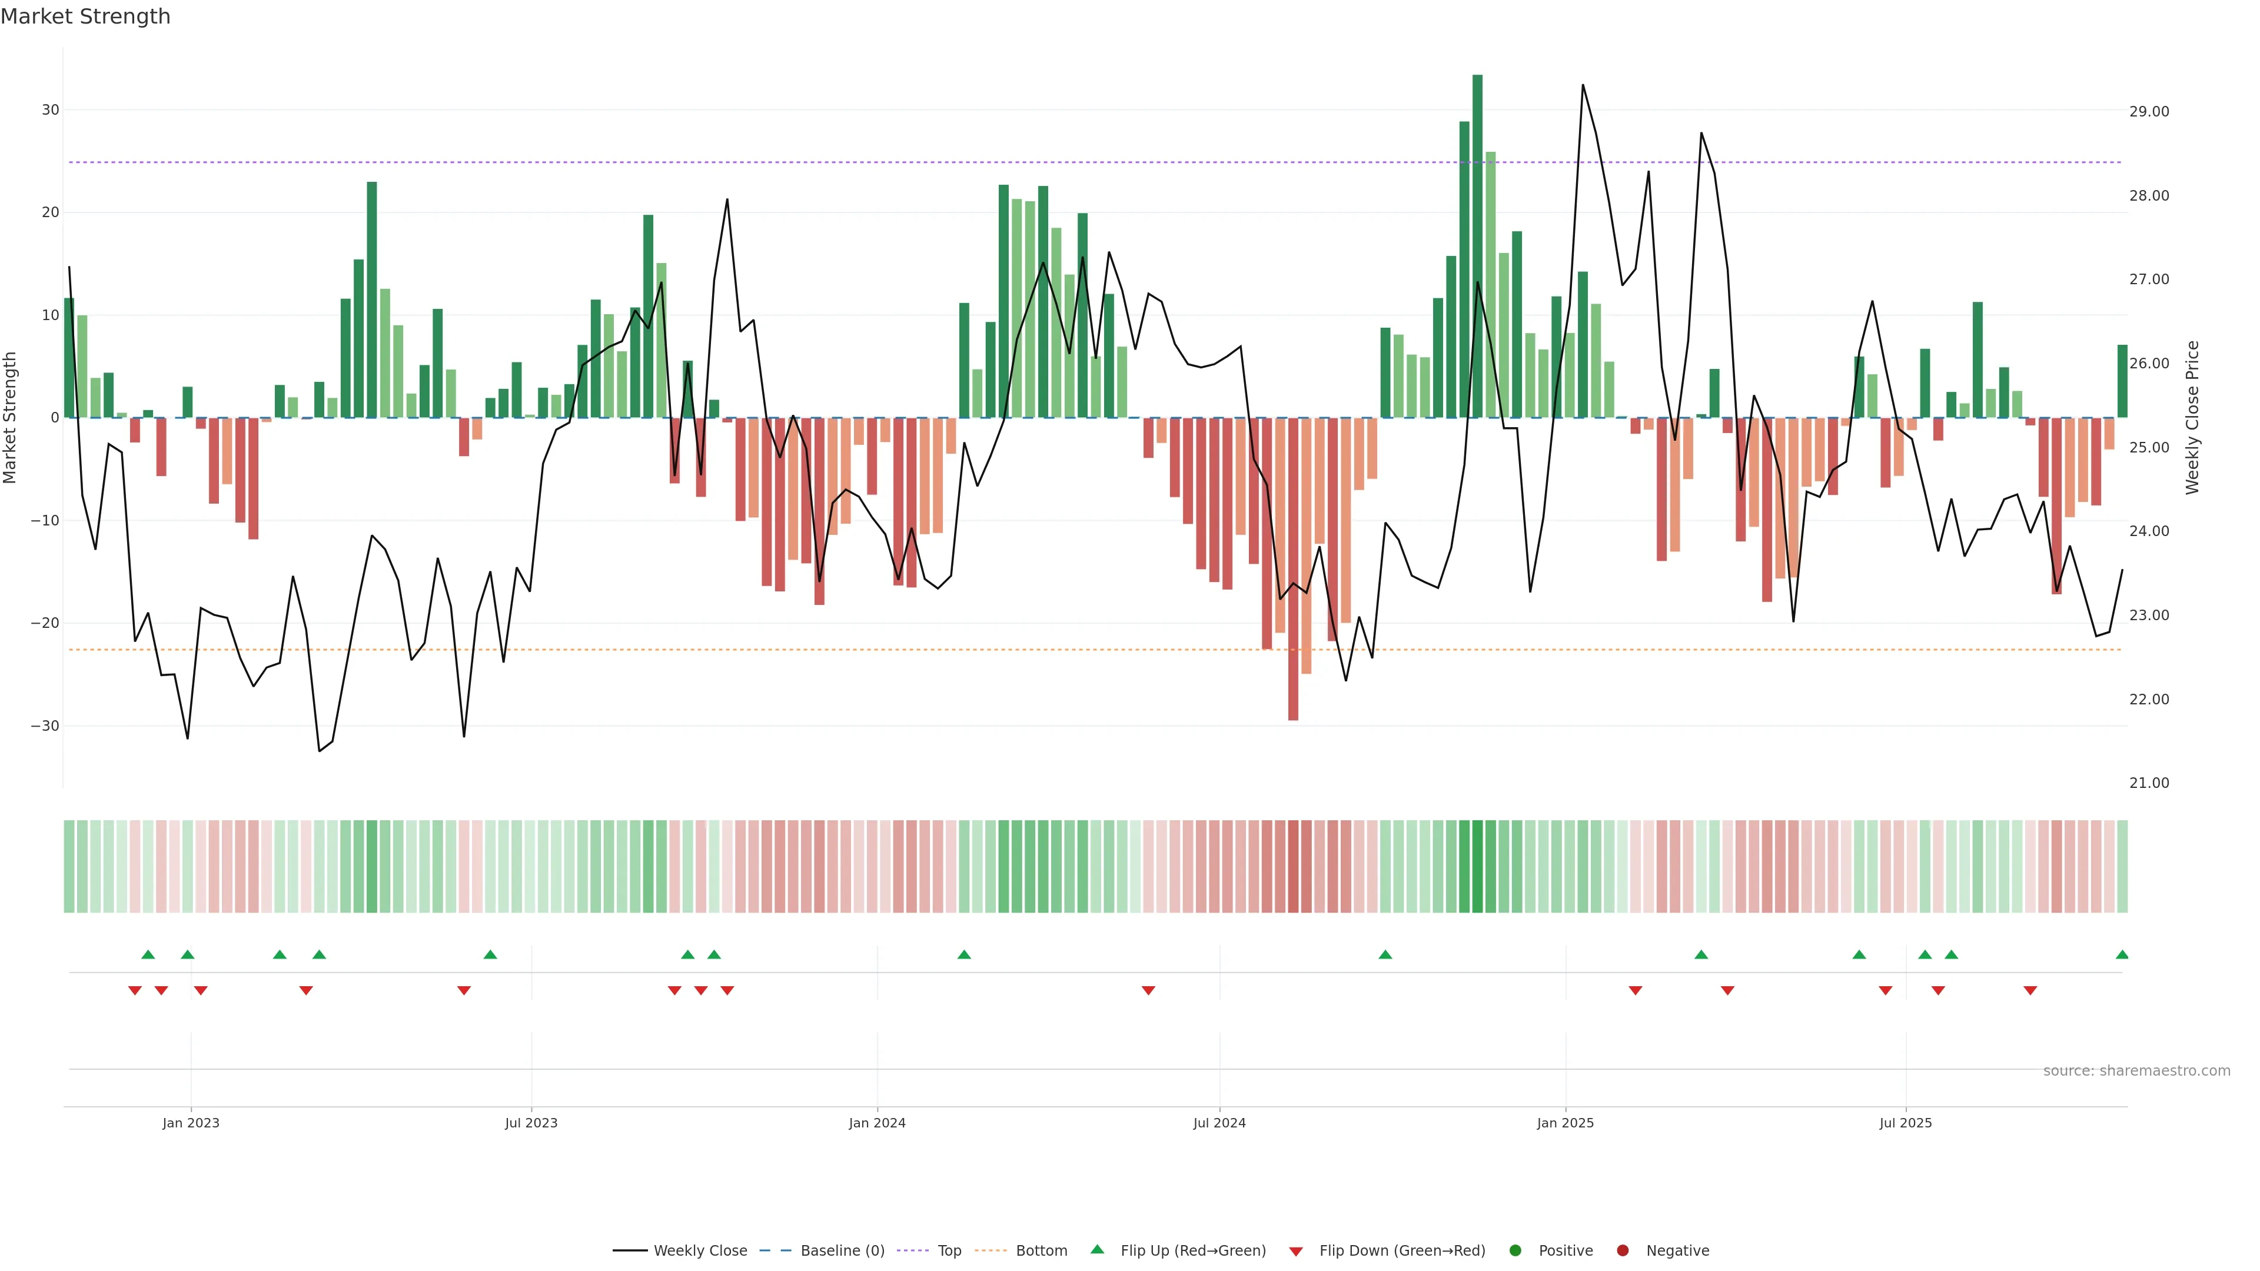2260x1271 pixels.
Task: Click the darkest green heatmap strip cell
Action: [x=1477, y=867]
